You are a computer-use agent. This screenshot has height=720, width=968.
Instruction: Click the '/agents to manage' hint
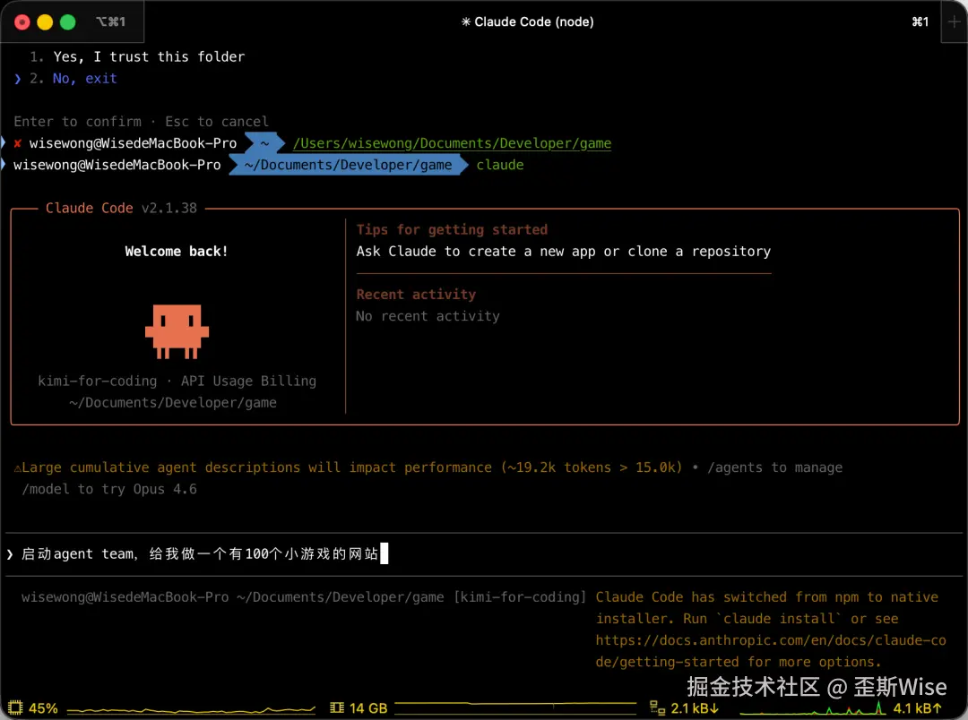pos(774,467)
